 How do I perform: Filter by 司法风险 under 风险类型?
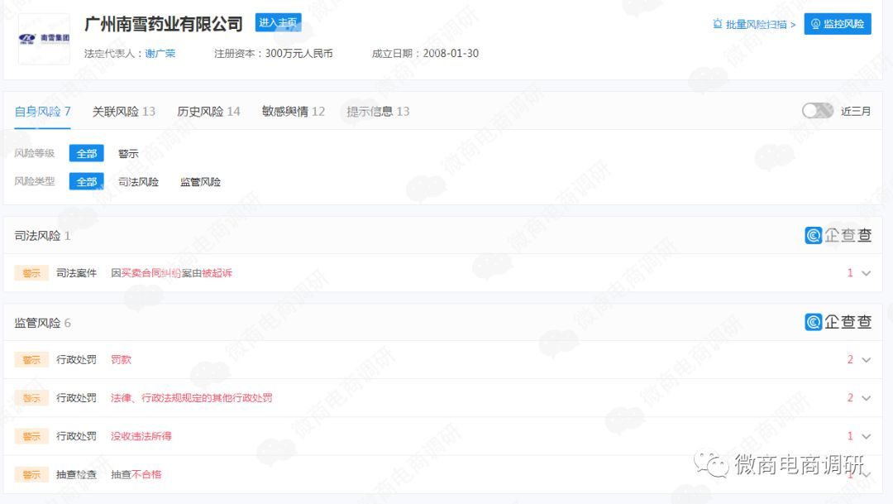pos(139,181)
